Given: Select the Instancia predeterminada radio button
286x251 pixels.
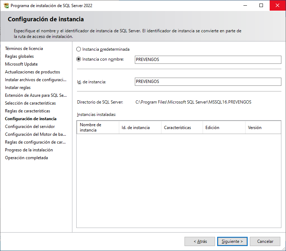Looking at the screenshot, I should pyautogui.click(x=79, y=49).
